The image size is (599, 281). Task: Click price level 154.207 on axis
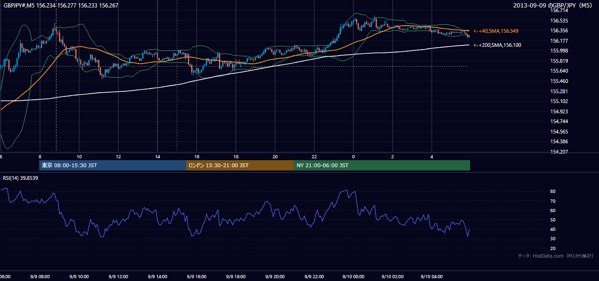(560, 152)
